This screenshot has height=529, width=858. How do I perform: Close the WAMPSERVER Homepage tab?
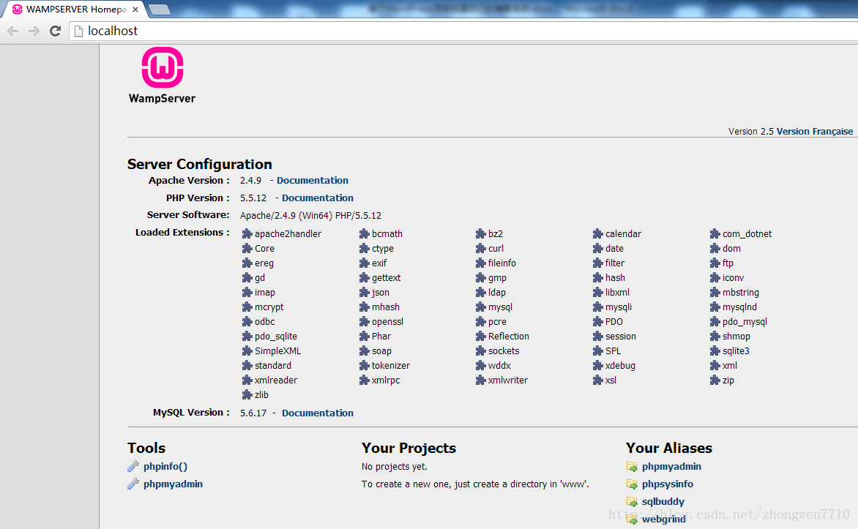(135, 10)
